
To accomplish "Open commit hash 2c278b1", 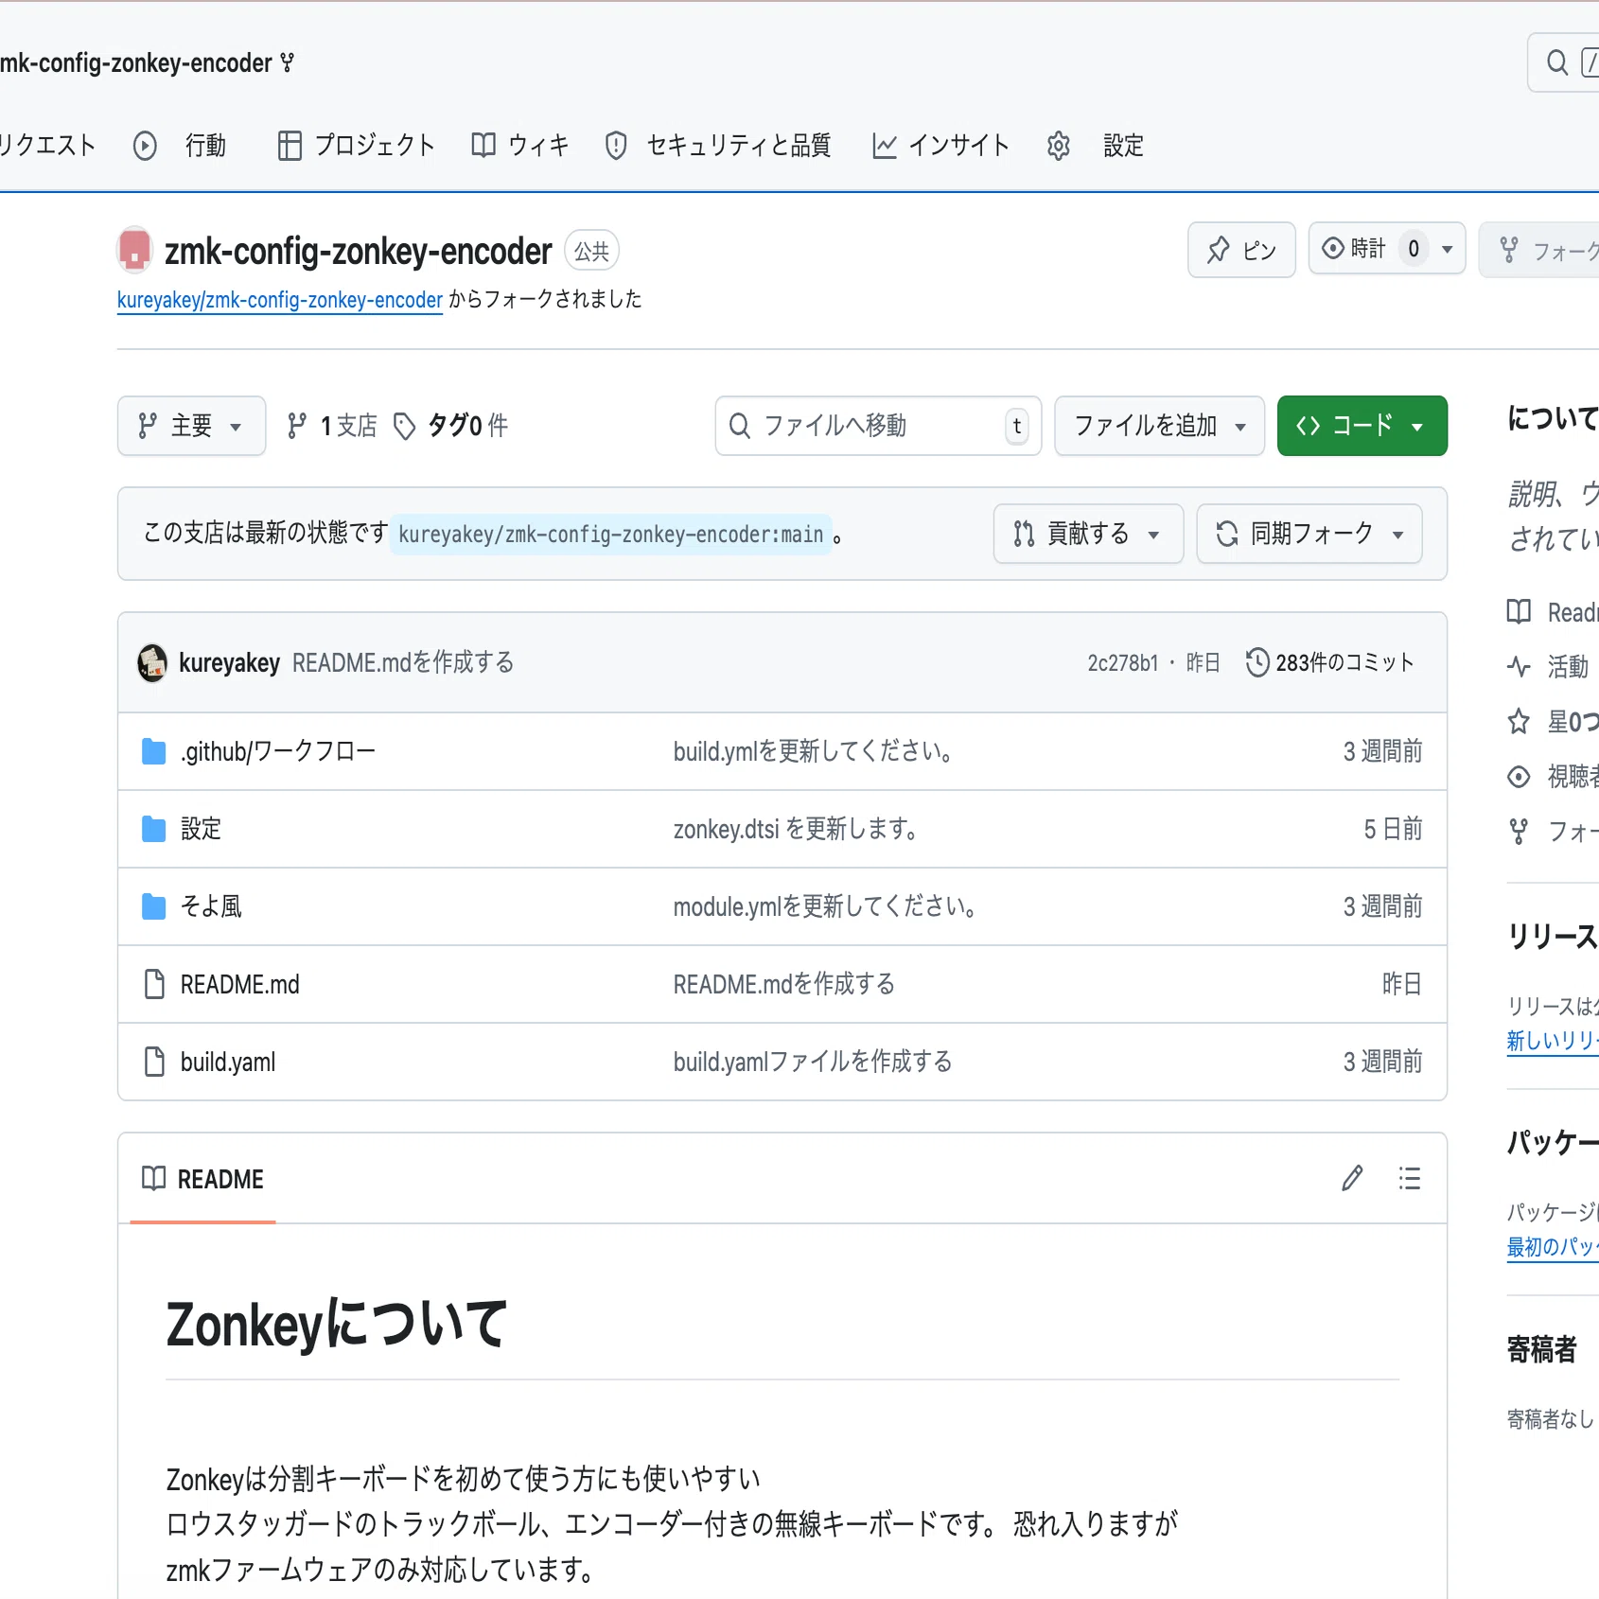I will click(x=1122, y=662).
